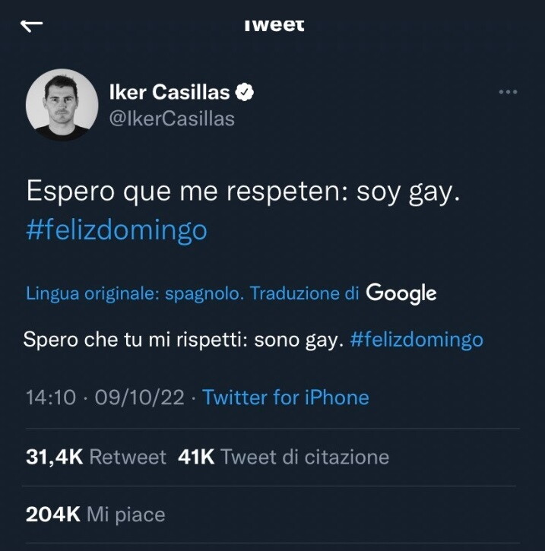Viewport: 545px width, 551px height.
Task: Click the 14:10 timestamp
Action: point(50,397)
